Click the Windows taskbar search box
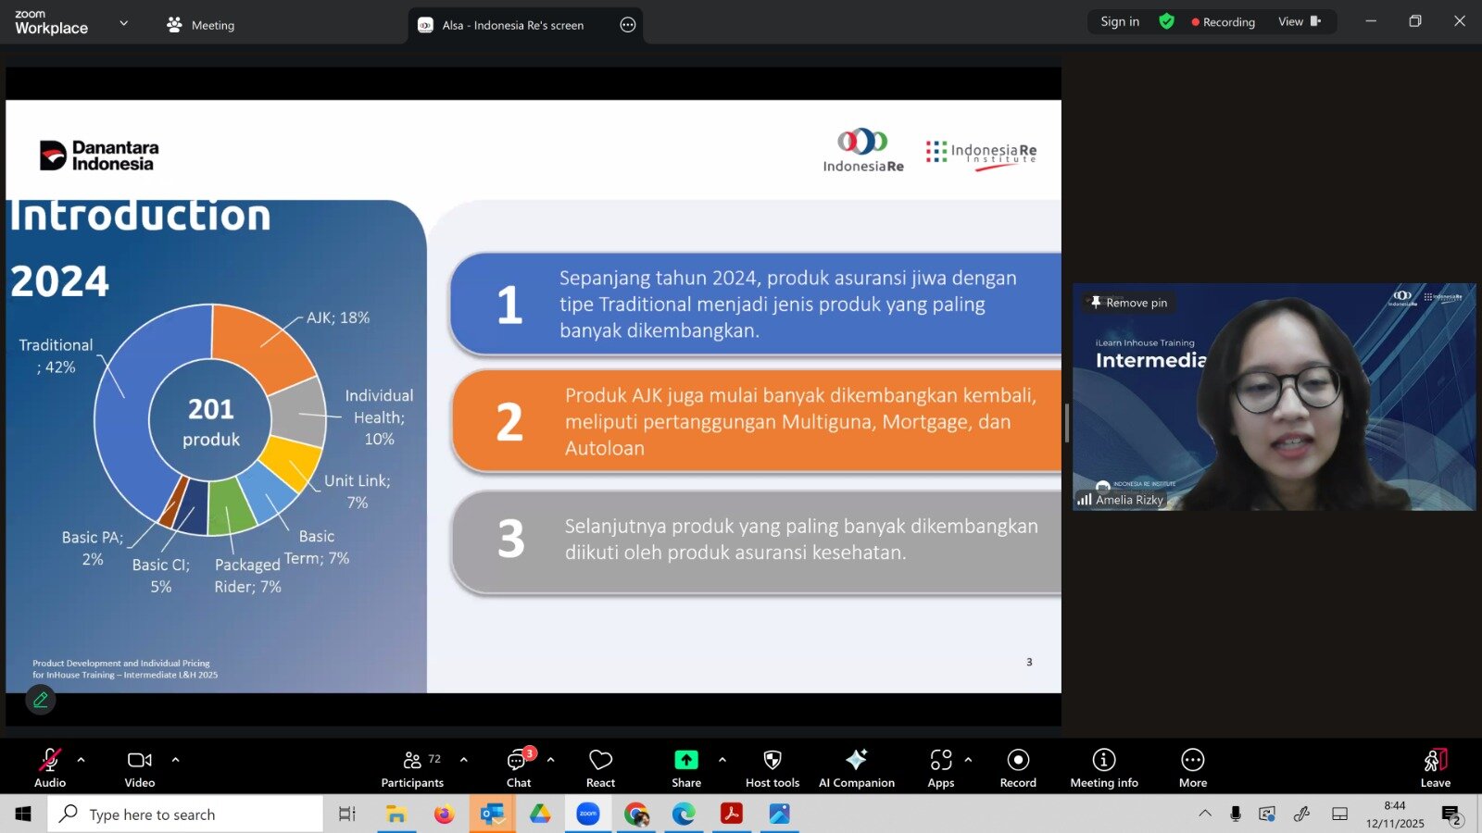1482x833 pixels. [x=185, y=814]
